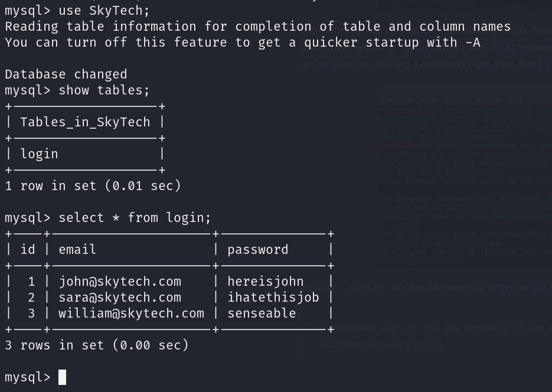Click the 'login' table name row
552x392 pixels.
click(39, 154)
